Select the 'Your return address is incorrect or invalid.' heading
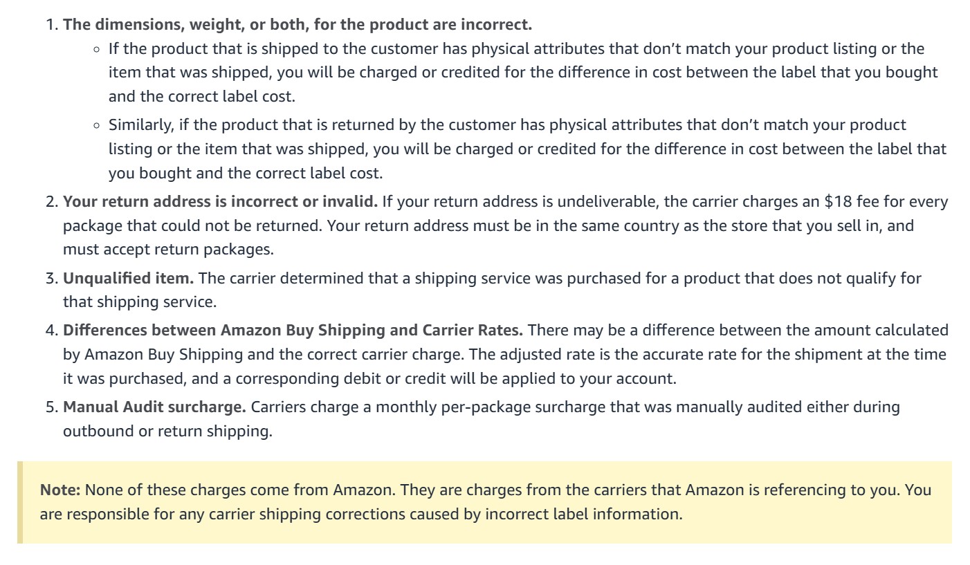Screen dimensions: 970x565 click(220, 202)
